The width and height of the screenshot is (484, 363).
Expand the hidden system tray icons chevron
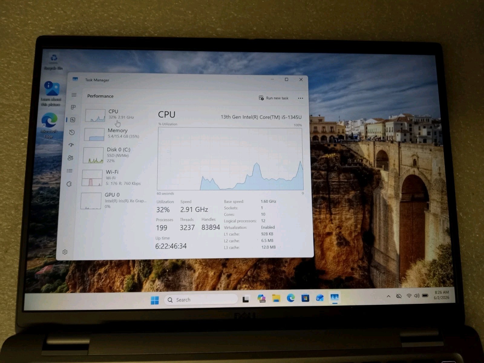pos(389,296)
